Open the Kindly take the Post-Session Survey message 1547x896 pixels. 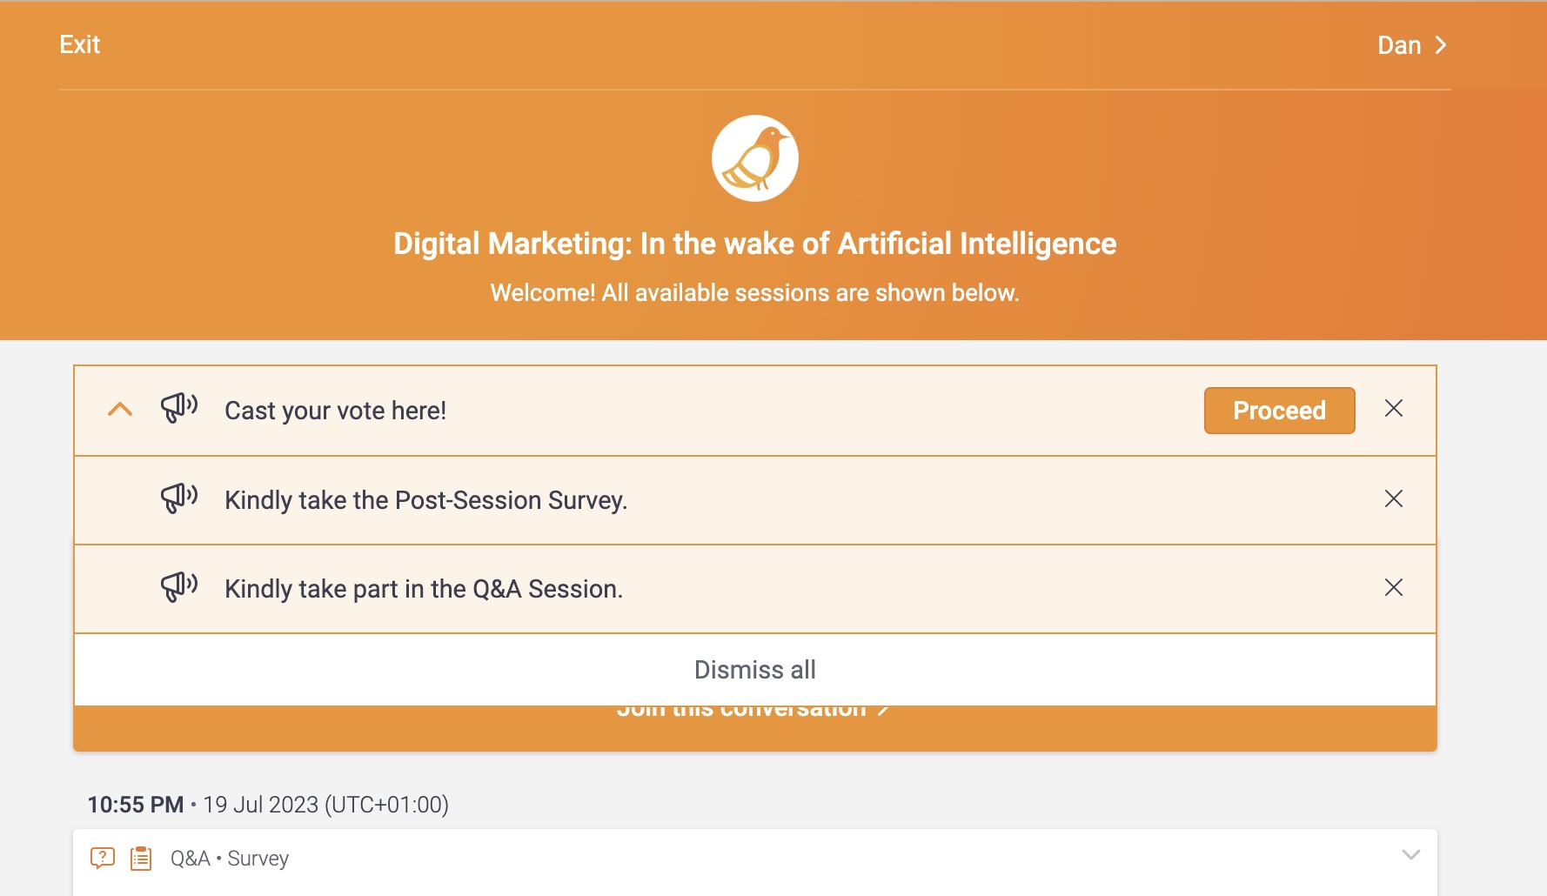point(426,500)
